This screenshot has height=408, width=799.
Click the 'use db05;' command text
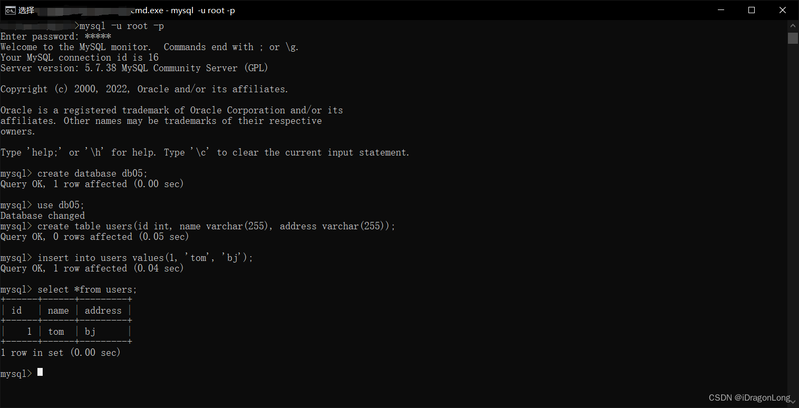pos(61,205)
